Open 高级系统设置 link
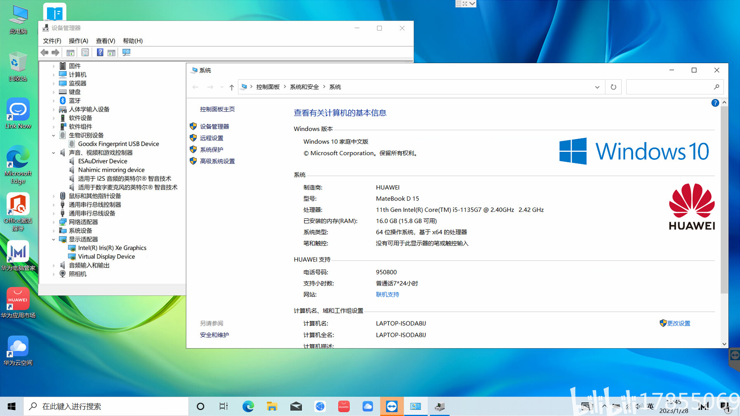 pyautogui.click(x=217, y=161)
